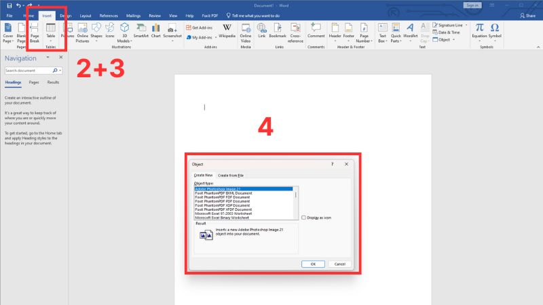Select Microsoft Excel Binary Worksheet
This screenshot has width=543, height=305.
(x=244, y=218)
